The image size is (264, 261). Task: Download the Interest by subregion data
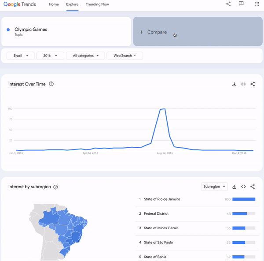(x=234, y=186)
